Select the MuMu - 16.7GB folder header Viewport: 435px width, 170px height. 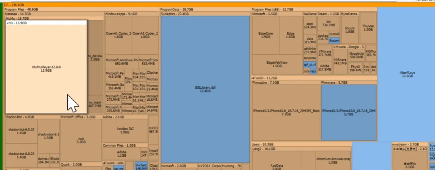click(x=54, y=18)
